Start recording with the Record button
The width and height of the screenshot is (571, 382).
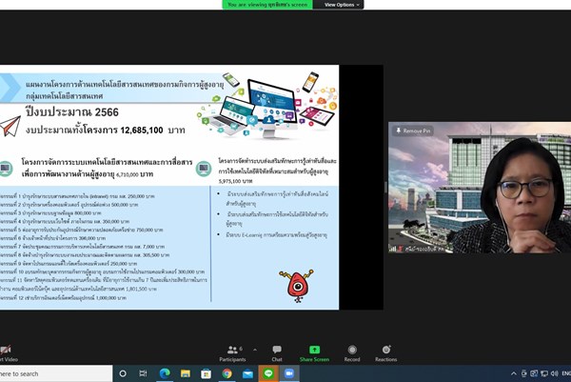pos(352,353)
